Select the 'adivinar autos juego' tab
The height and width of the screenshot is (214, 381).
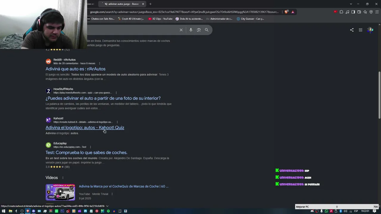point(122,4)
